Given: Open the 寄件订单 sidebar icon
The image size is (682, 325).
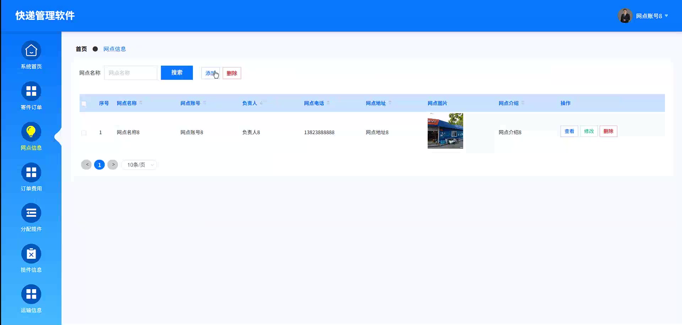Looking at the screenshot, I should coord(31,92).
